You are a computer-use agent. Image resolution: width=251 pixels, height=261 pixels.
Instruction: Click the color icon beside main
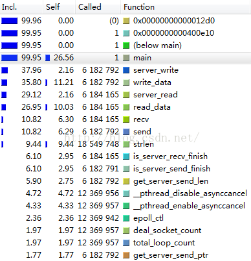point(126,58)
